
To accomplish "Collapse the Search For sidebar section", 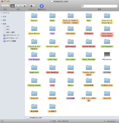I will click(2, 24).
